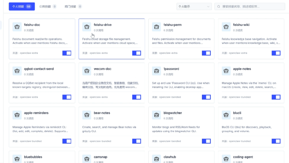Click the bear-notes skill icon

click(87, 115)
